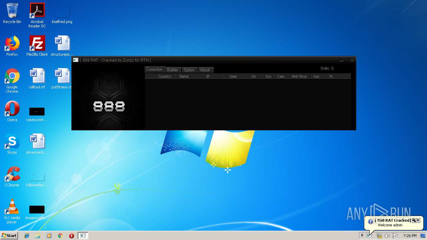Click the 888 RAT taskbar button
This screenshot has width=427, height=240.
point(83,236)
